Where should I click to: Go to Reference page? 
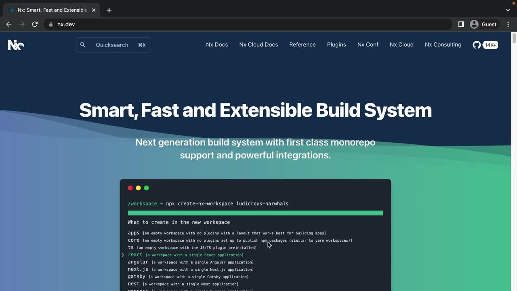click(x=303, y=44)
